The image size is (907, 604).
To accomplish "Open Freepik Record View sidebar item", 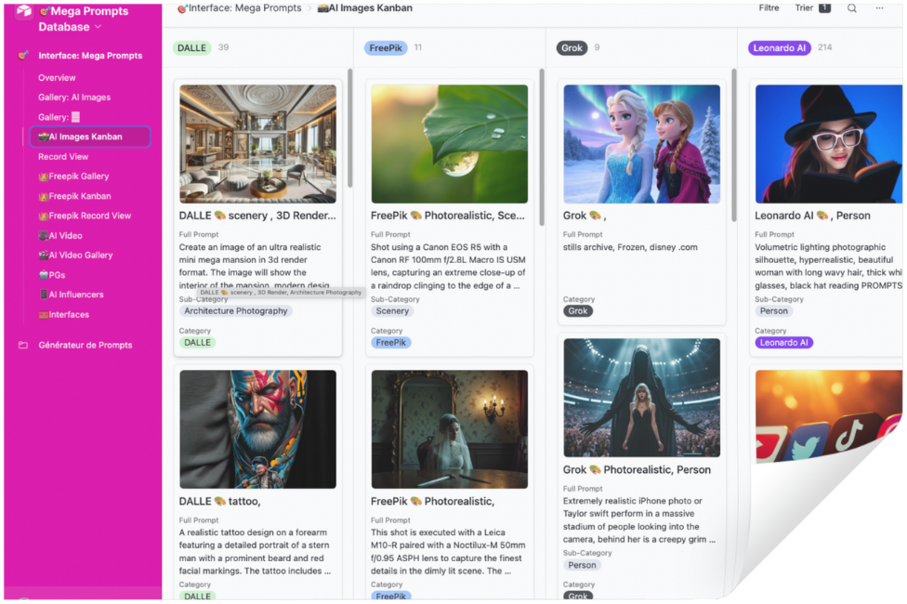I will pos(85,216).
